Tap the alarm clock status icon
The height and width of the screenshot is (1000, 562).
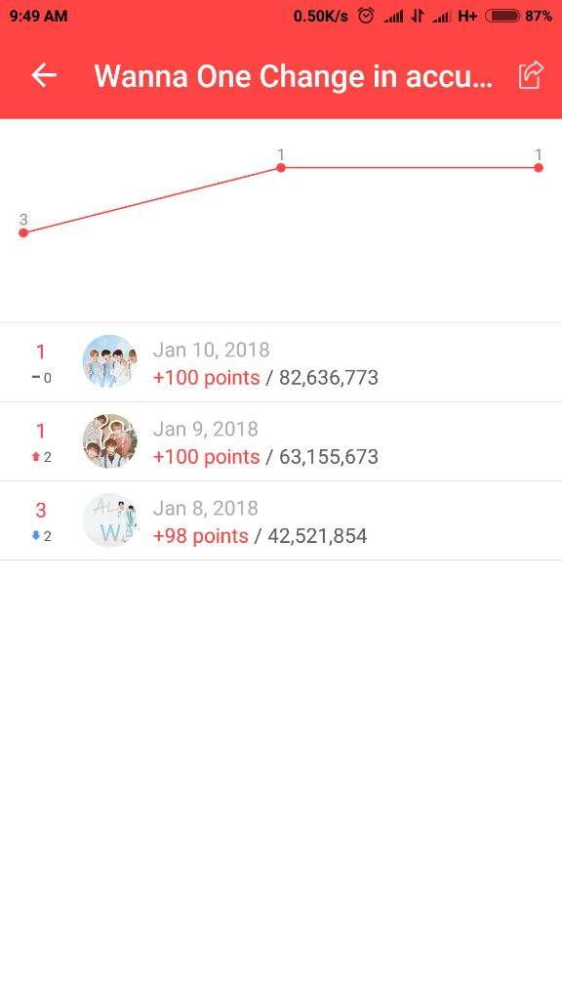(x=366, y=16)
